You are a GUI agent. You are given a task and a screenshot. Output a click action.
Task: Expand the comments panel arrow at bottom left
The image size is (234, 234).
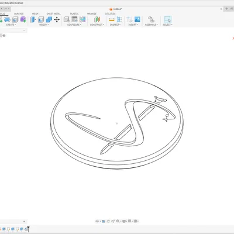click(24, 222)
